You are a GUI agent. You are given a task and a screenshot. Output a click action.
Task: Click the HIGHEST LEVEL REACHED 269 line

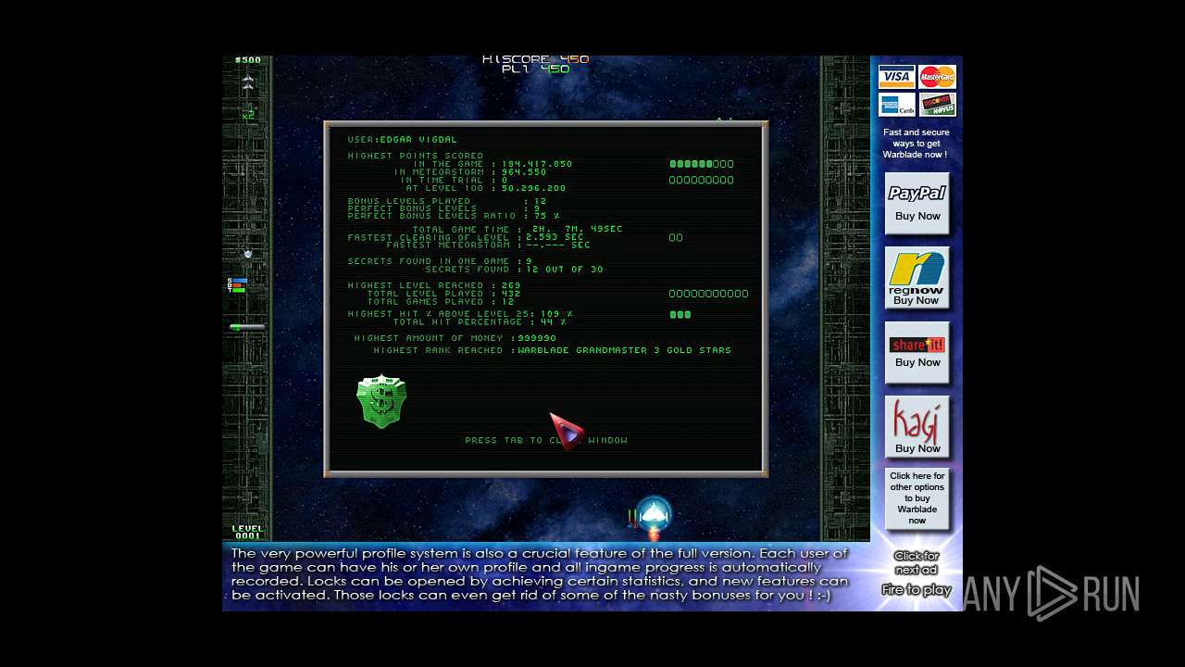pyautogui.click(x=434, y=285)
